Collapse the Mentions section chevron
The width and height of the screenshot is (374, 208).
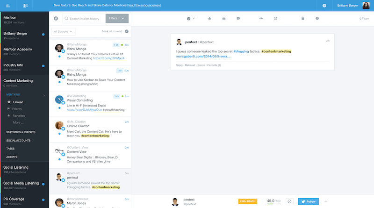coord(44,95)
